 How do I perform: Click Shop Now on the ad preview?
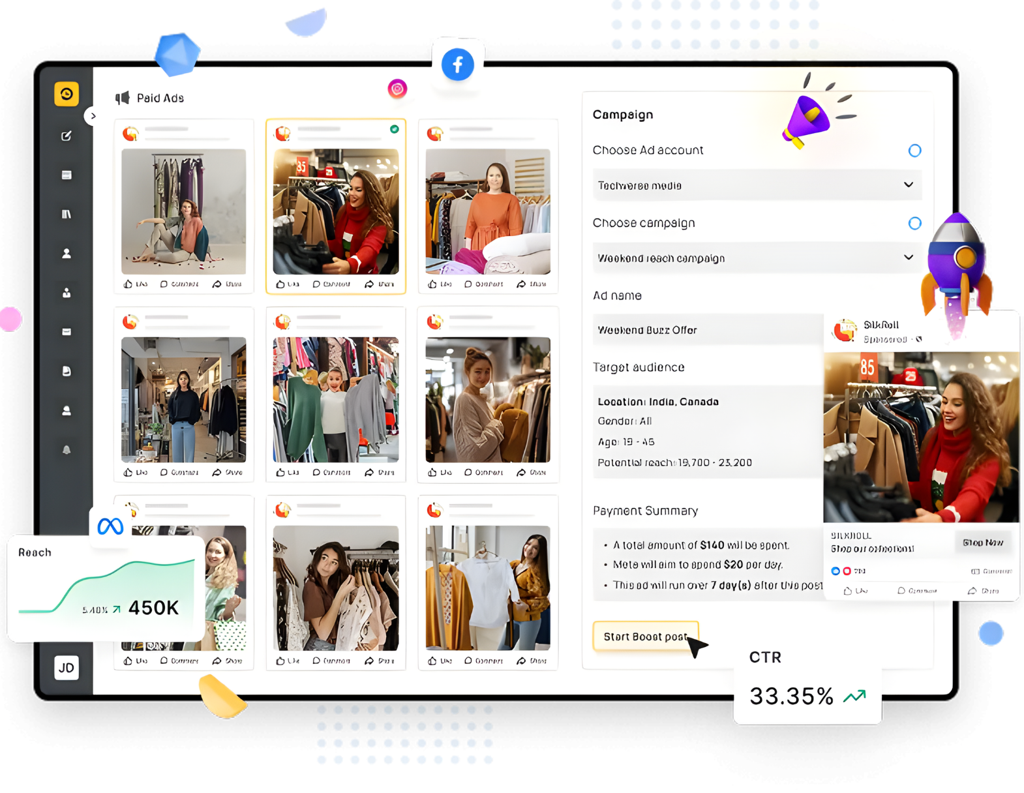[x=982, y=543]
